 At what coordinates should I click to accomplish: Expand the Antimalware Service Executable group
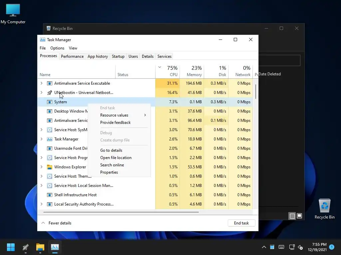(x=41, y=83)
